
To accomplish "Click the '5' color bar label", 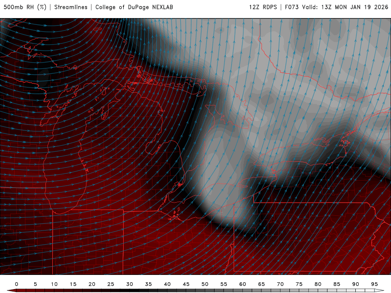I will tap(35, 284).
